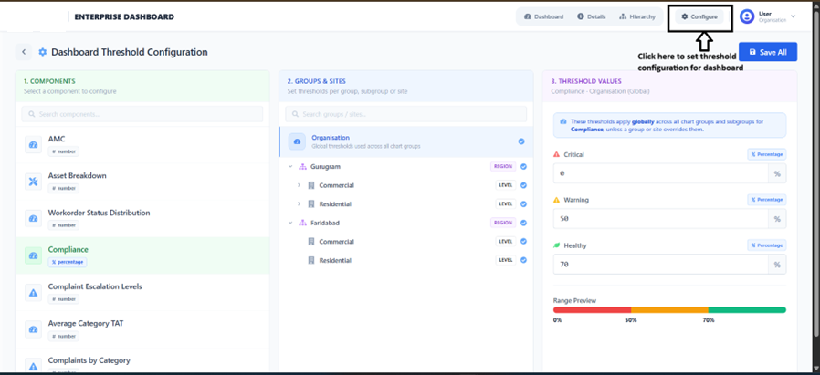
Task: Click the back arrow beside Dashboard Threshold Configuration
Action: coord(24,53)
